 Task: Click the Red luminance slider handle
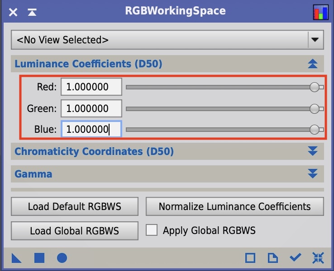[315, 87]
